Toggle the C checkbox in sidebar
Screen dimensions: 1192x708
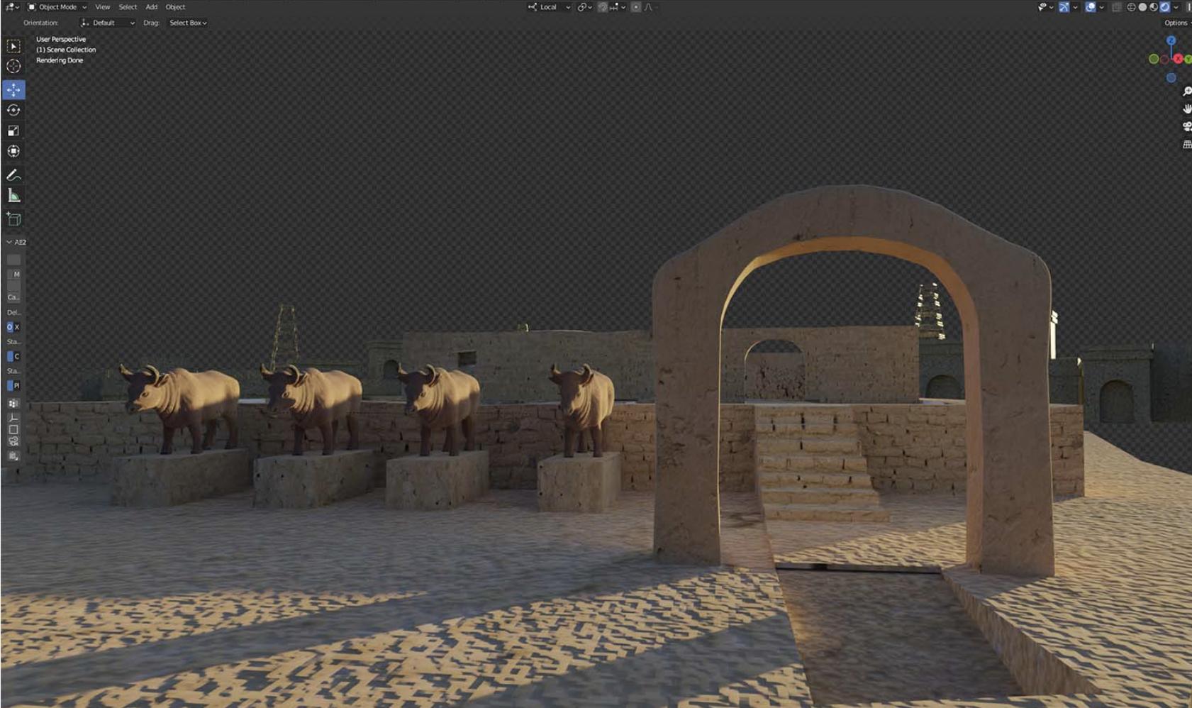10,356
